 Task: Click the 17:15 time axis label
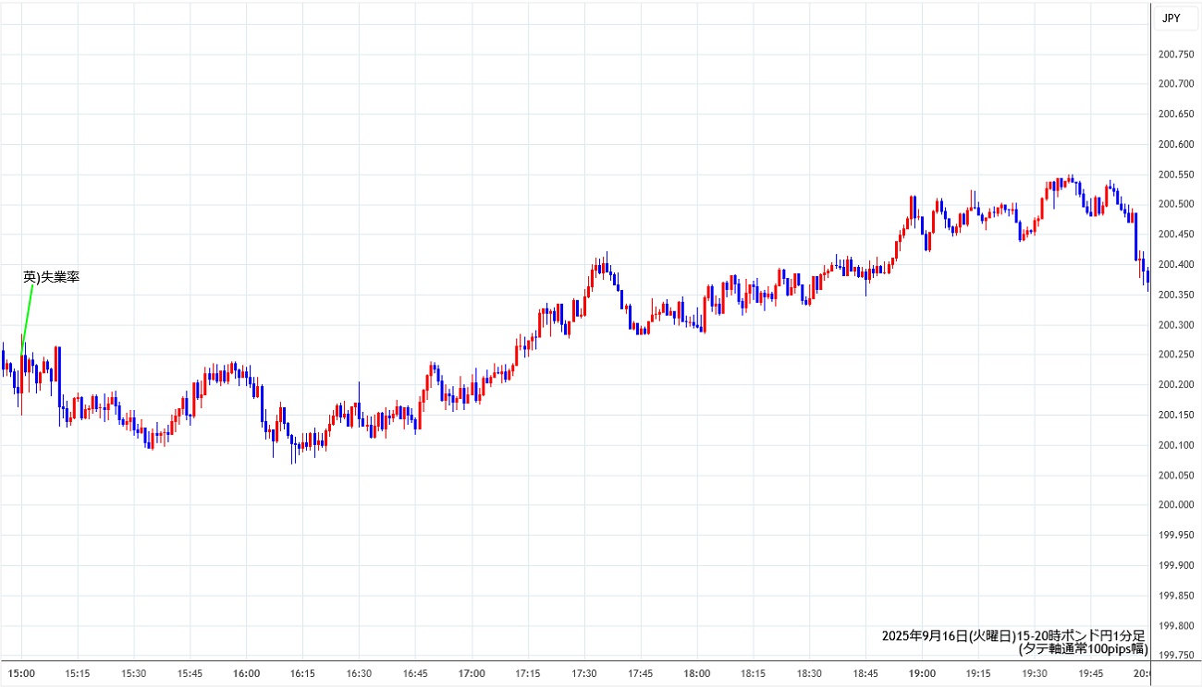point(528,673)
